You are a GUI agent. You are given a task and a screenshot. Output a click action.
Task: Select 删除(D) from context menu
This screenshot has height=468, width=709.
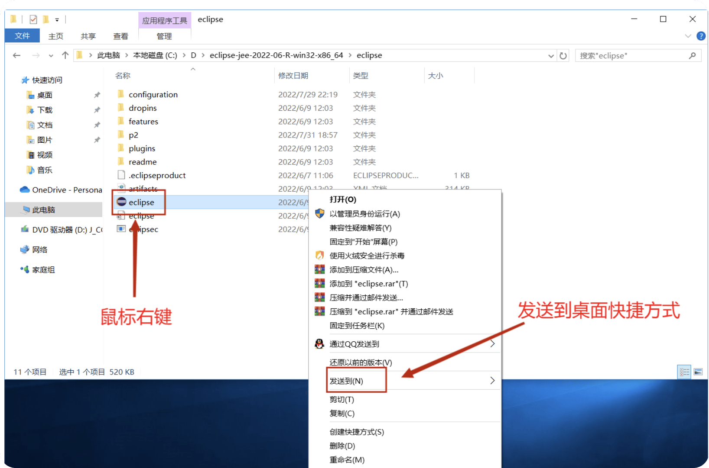[x=405, y=446]
